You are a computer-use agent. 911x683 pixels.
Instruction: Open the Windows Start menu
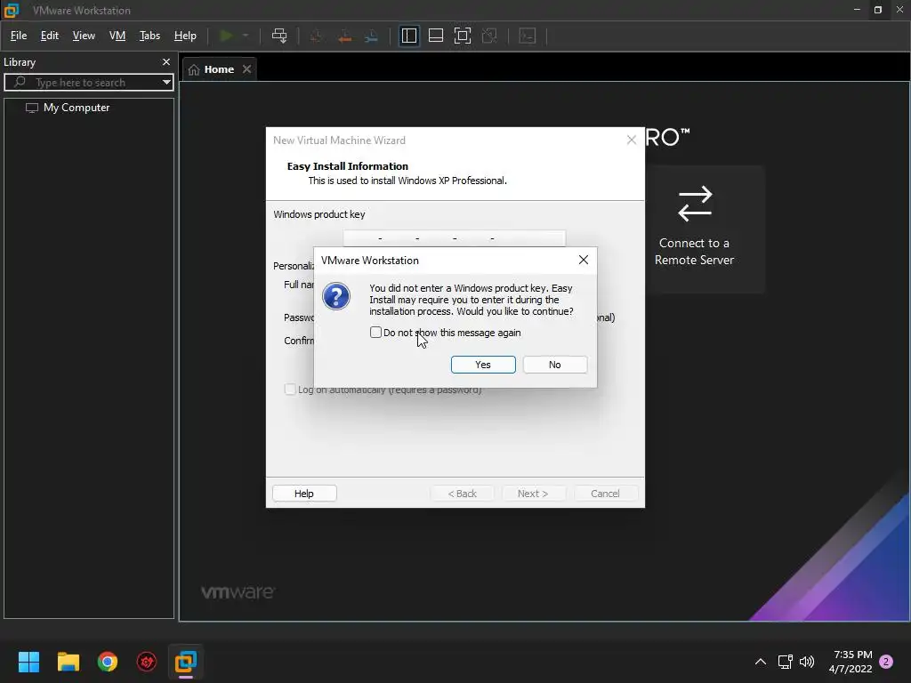(28, 662)
